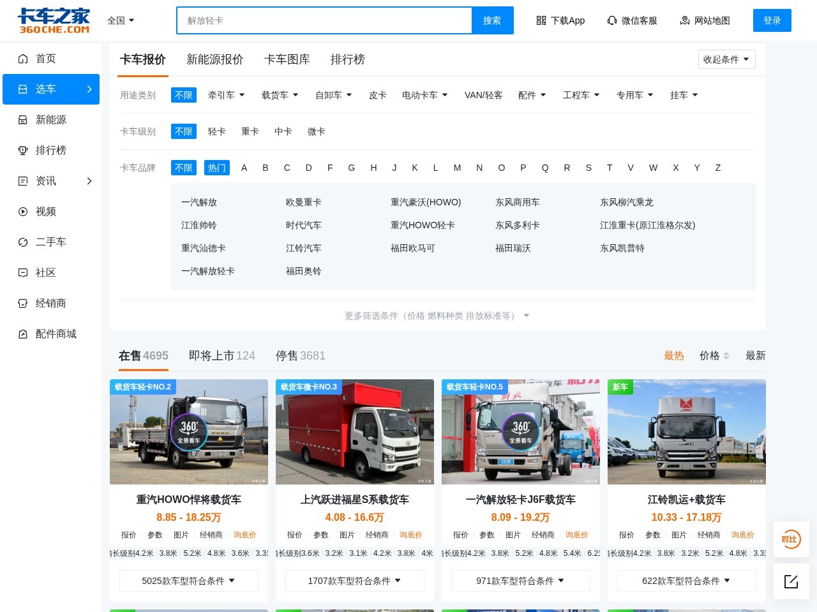The height and width of the screenshot is (612, 817).
Task: Select the 轻卡 truck level filter
Action: (217, 131)
